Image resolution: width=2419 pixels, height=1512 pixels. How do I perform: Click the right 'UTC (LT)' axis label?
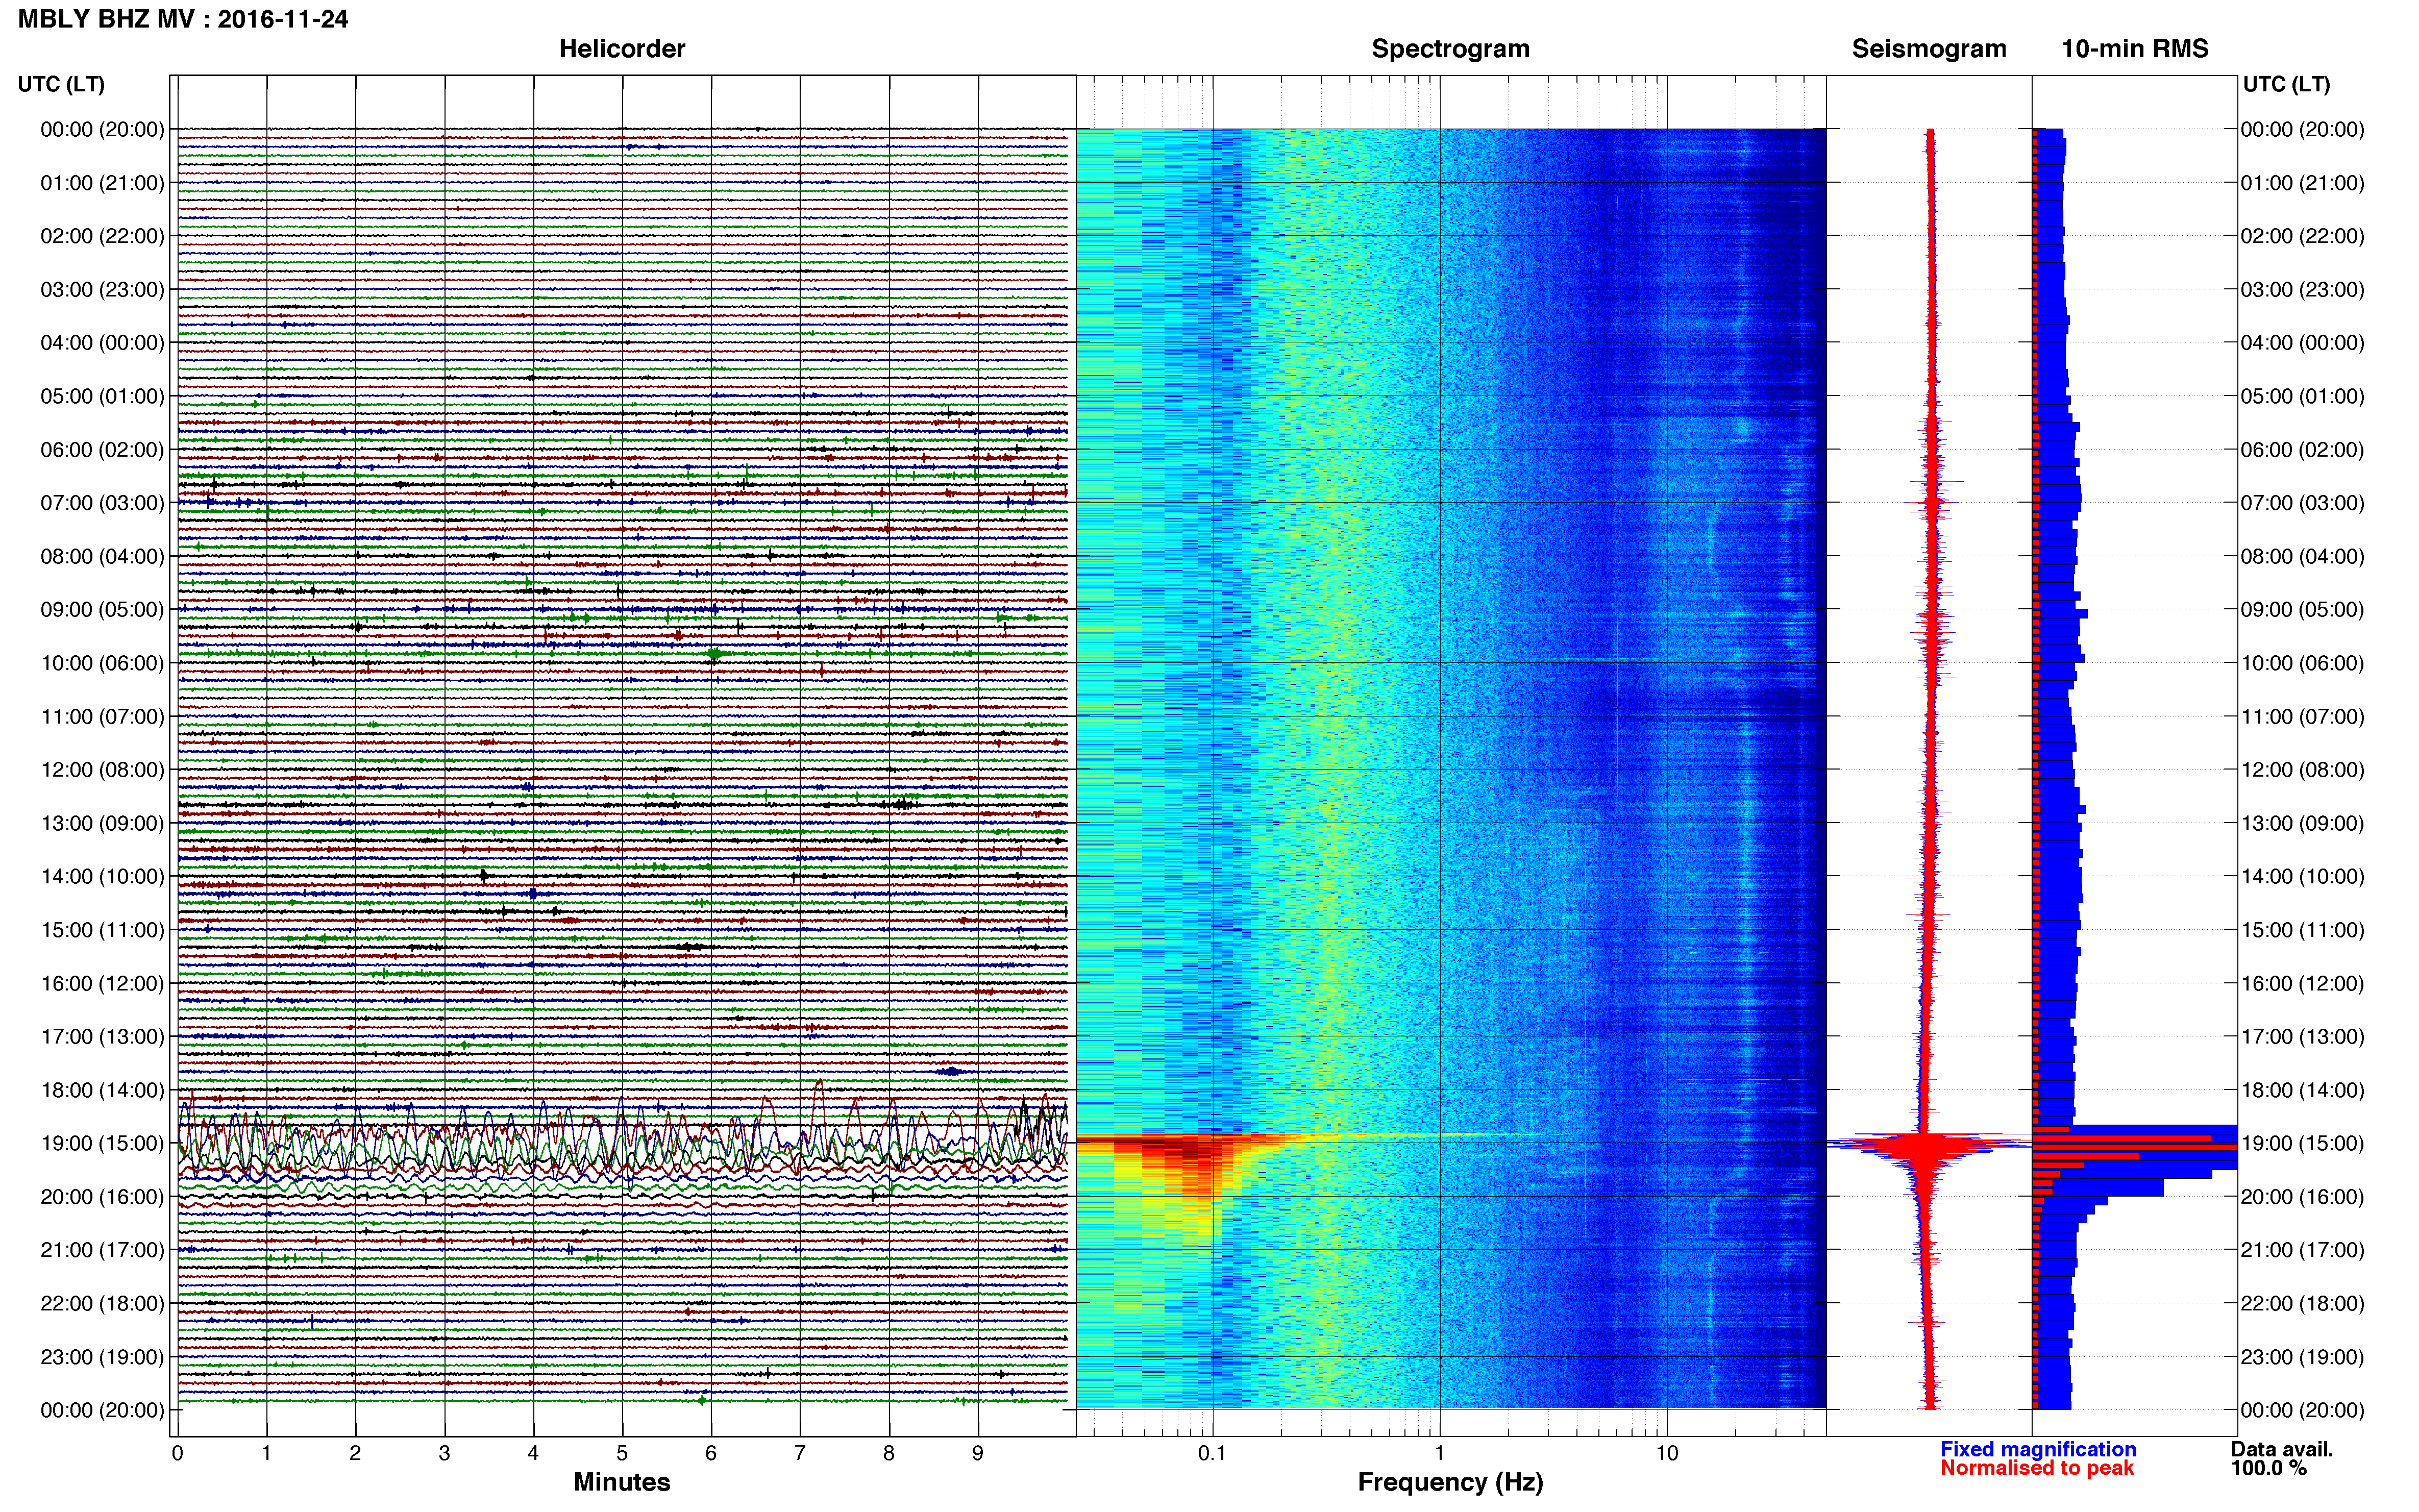click(2286, 84)
